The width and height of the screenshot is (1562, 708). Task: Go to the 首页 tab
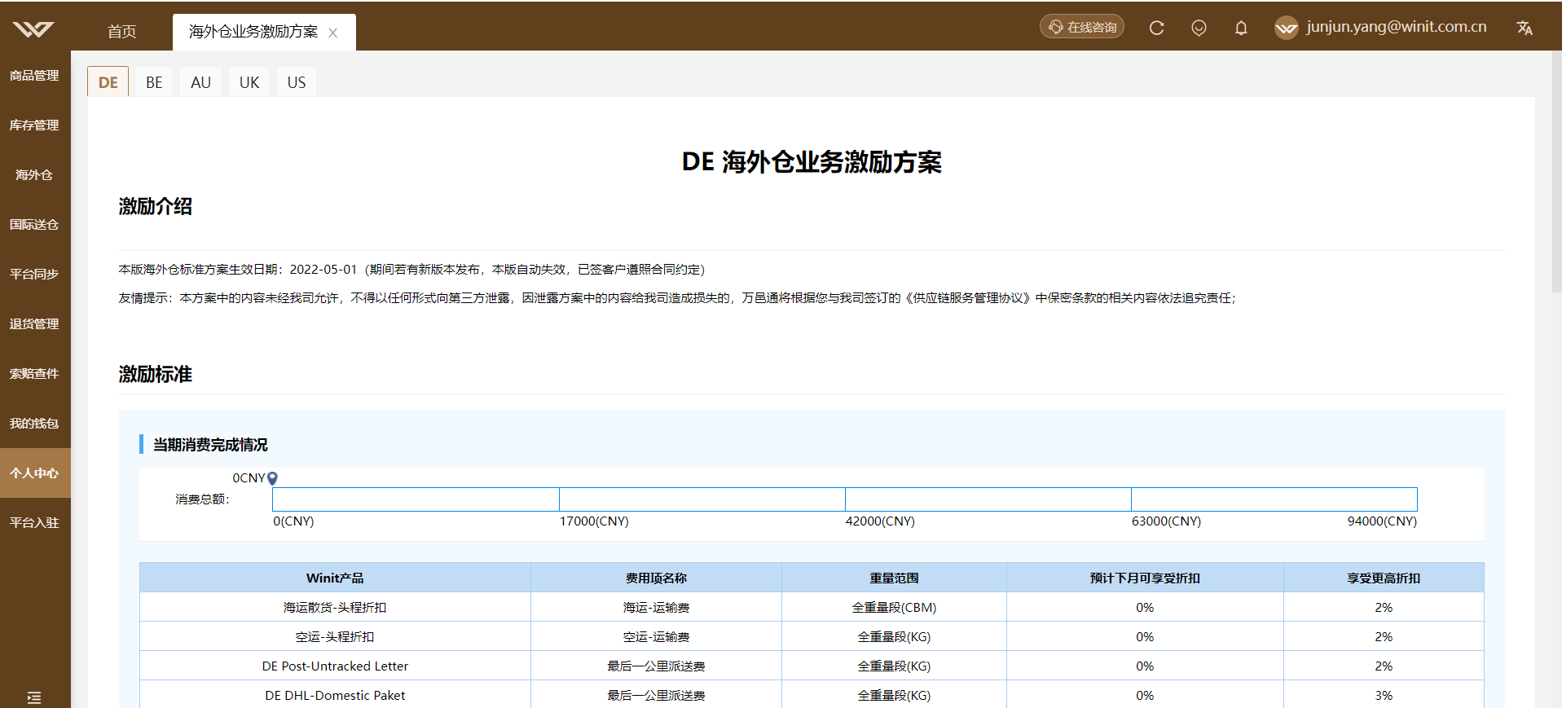(122, 32)
